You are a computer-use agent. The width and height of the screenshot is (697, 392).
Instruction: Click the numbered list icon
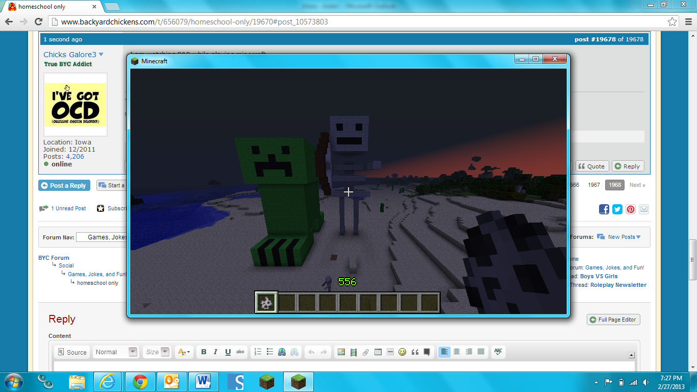pos(258,352)
